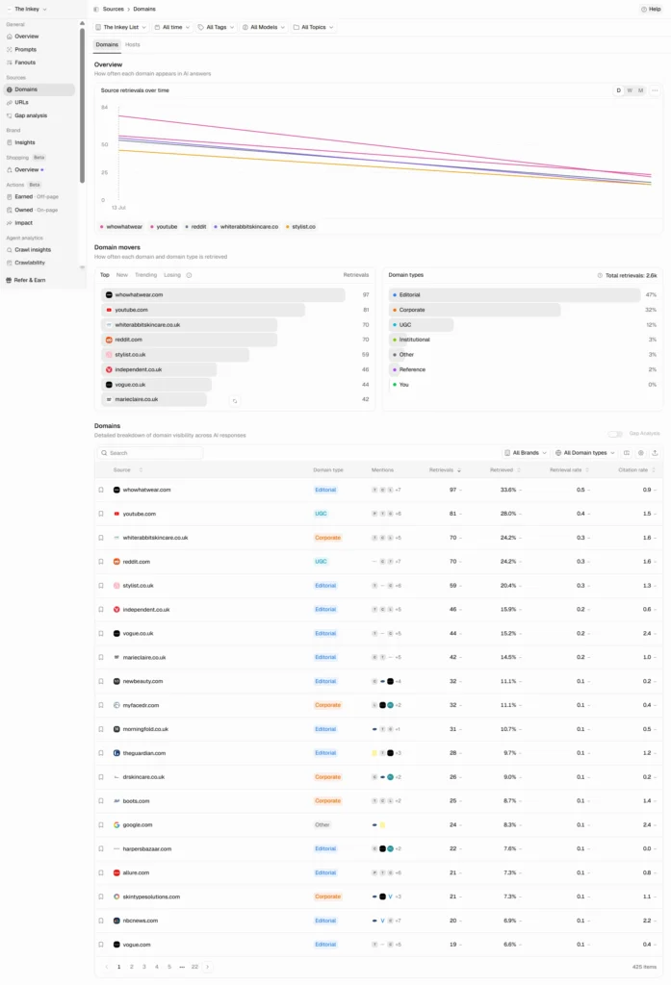The image size is (671, 985).
Task: Sort by Retrievals column arrow
Action: pos(459,470)
